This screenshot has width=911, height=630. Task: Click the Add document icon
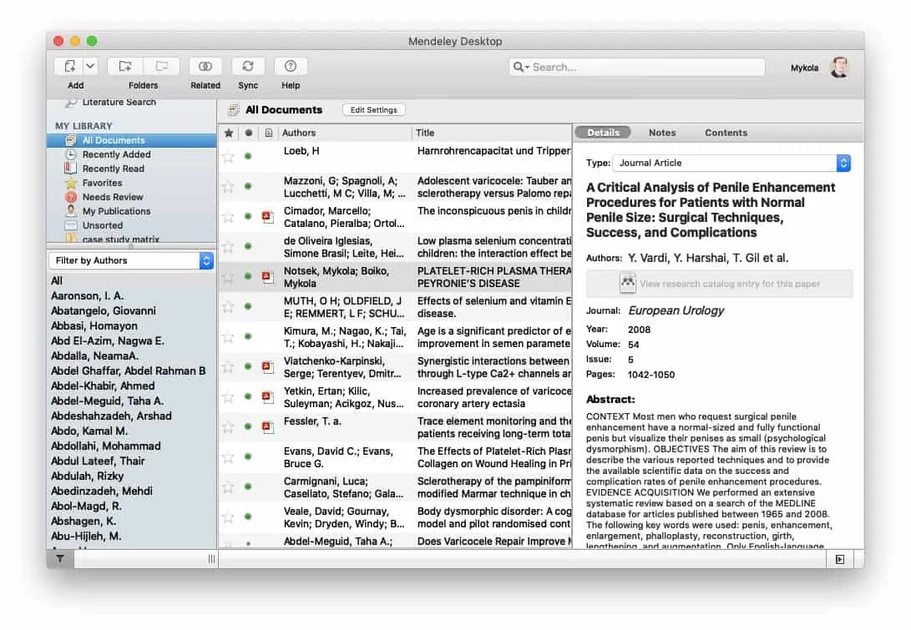[x=69, y=67]
